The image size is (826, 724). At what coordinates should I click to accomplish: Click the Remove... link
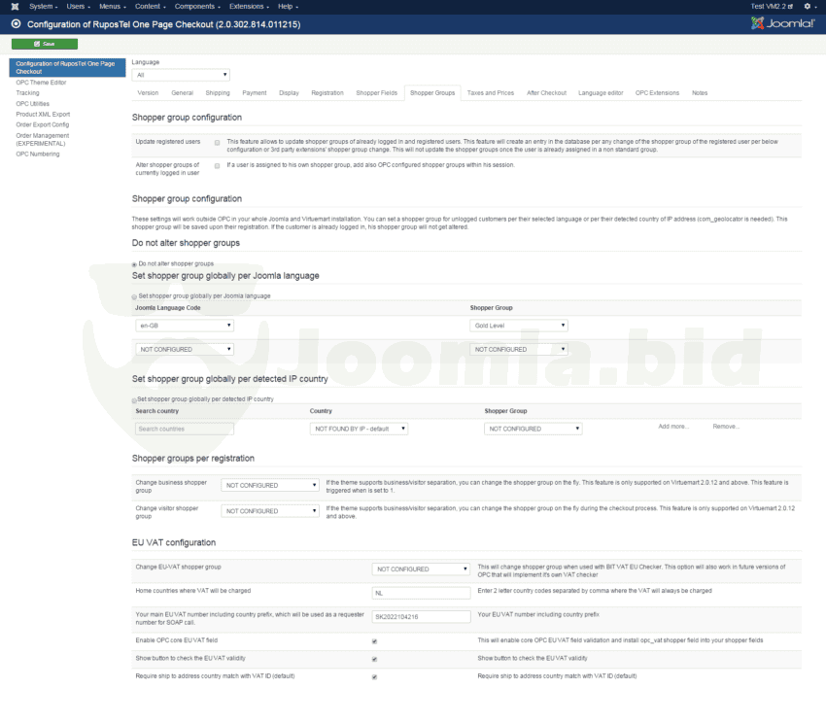726,427
